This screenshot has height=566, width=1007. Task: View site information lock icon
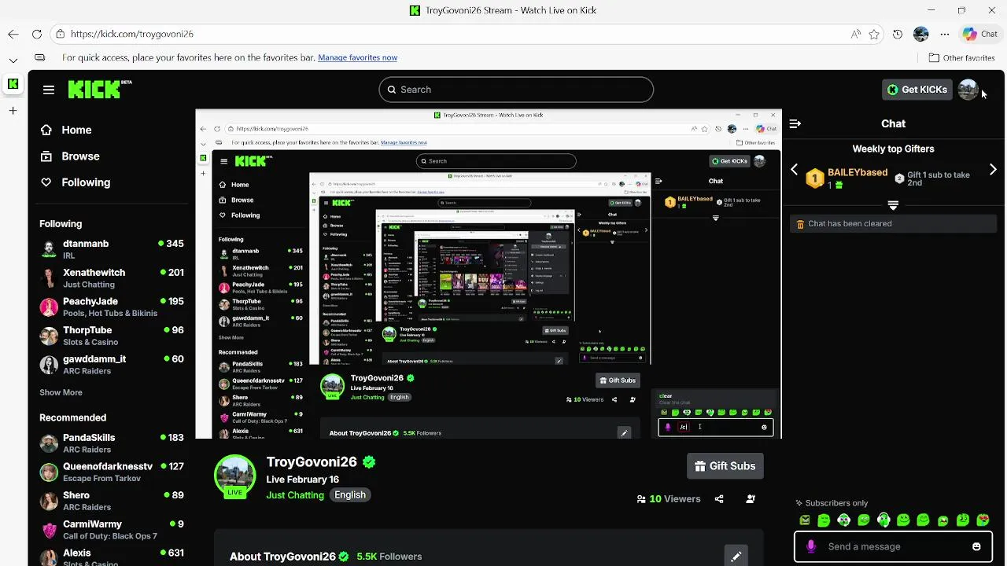pyautogui.click(x=60, y=34)
